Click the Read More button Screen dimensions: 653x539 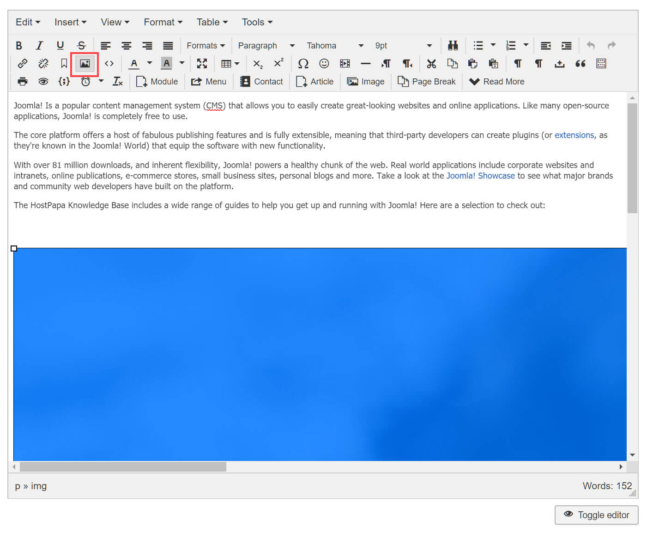[x=496, y=82]
